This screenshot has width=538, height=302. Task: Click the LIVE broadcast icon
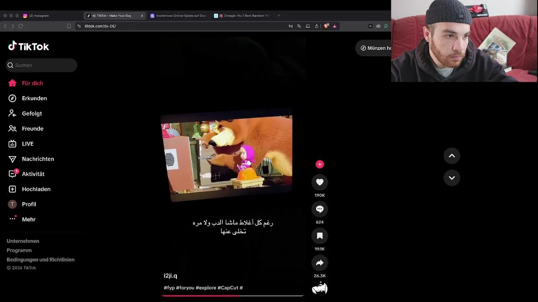coord(13,143)
